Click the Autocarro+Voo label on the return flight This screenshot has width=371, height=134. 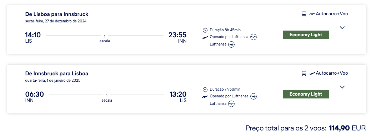332,73
